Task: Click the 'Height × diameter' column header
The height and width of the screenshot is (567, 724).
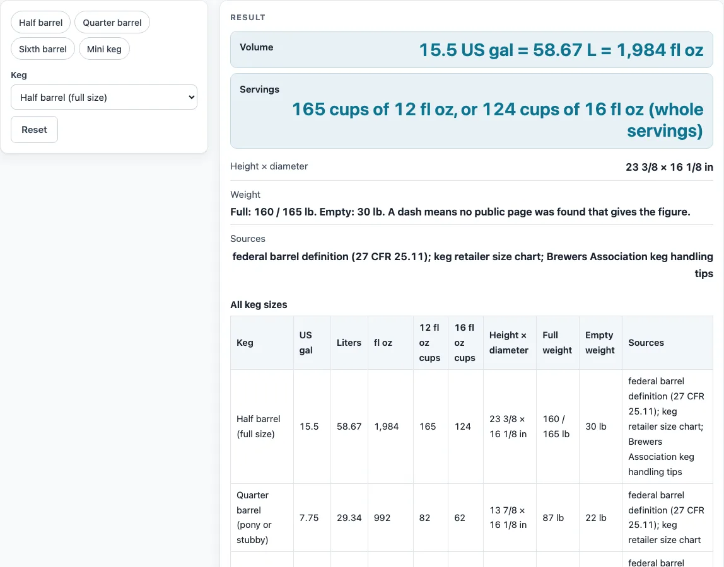Action: tap(510, 343)
